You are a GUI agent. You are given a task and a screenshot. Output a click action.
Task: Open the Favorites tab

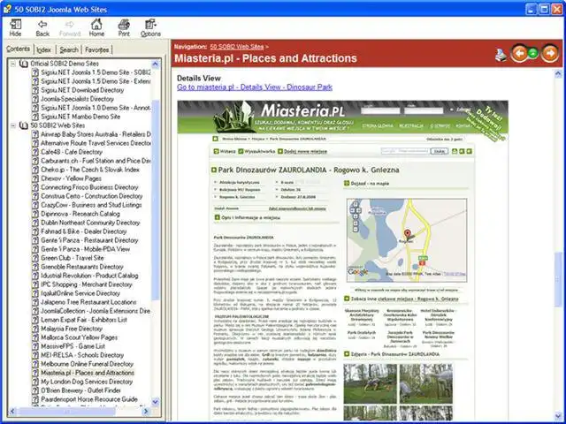96,49
